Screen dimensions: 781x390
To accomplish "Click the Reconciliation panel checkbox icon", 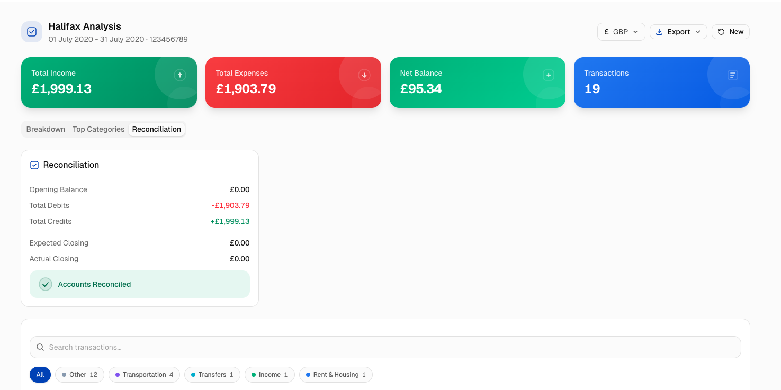I will (x=34, y=165).
